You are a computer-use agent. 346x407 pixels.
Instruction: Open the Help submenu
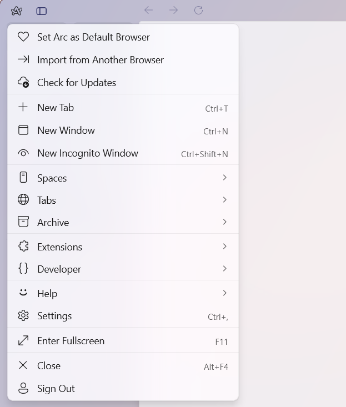pos(47,294)
